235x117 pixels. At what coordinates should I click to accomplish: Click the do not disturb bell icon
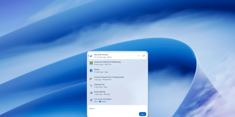[91, 100]
